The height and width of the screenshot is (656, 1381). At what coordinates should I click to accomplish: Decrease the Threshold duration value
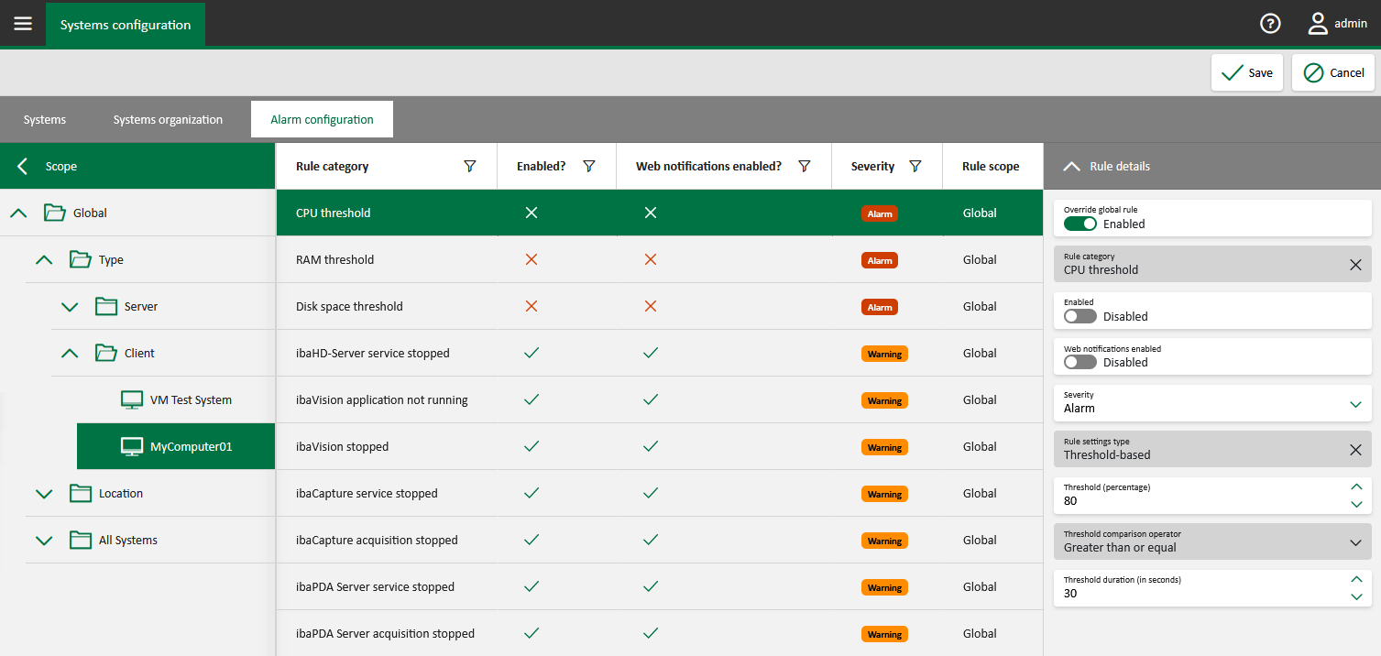pos(1356,596)
